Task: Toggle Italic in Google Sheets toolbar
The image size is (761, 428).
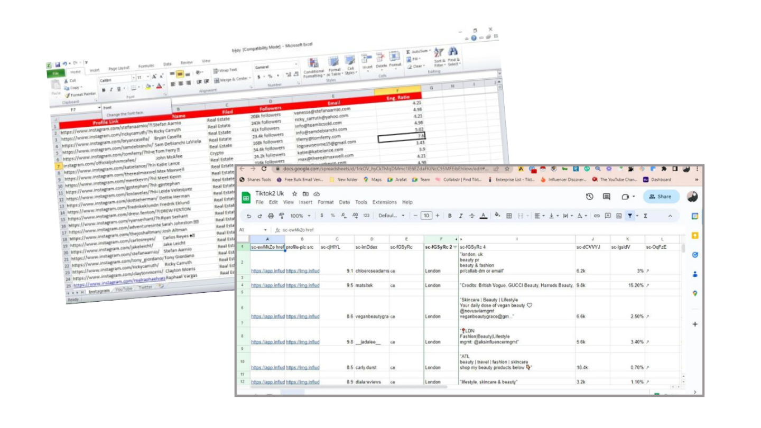Action: [x=461, y=216]
